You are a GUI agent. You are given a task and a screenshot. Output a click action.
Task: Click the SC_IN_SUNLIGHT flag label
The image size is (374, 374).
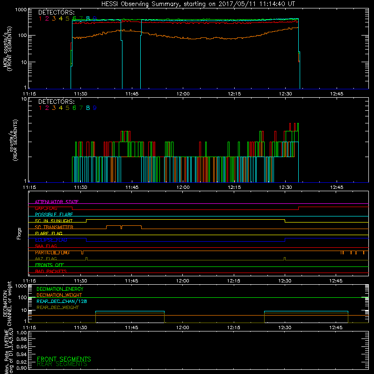tap(54, 221)
